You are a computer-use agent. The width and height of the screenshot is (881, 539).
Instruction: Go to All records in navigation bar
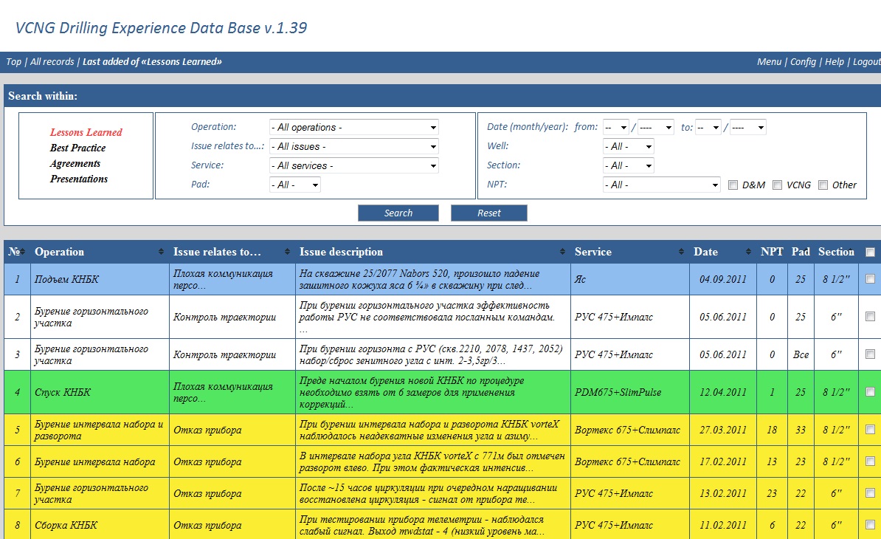[x=52, y=62]
